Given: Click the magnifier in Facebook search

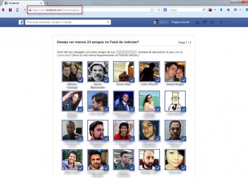Looking at the screenshot, I should (108, 22).
